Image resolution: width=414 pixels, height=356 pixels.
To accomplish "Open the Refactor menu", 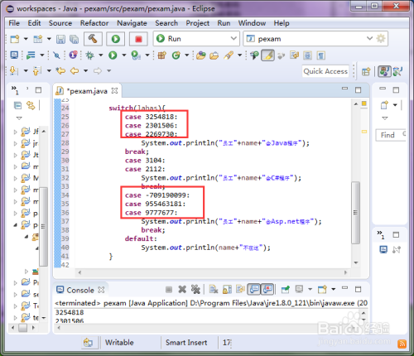I will tap(94, 23).
